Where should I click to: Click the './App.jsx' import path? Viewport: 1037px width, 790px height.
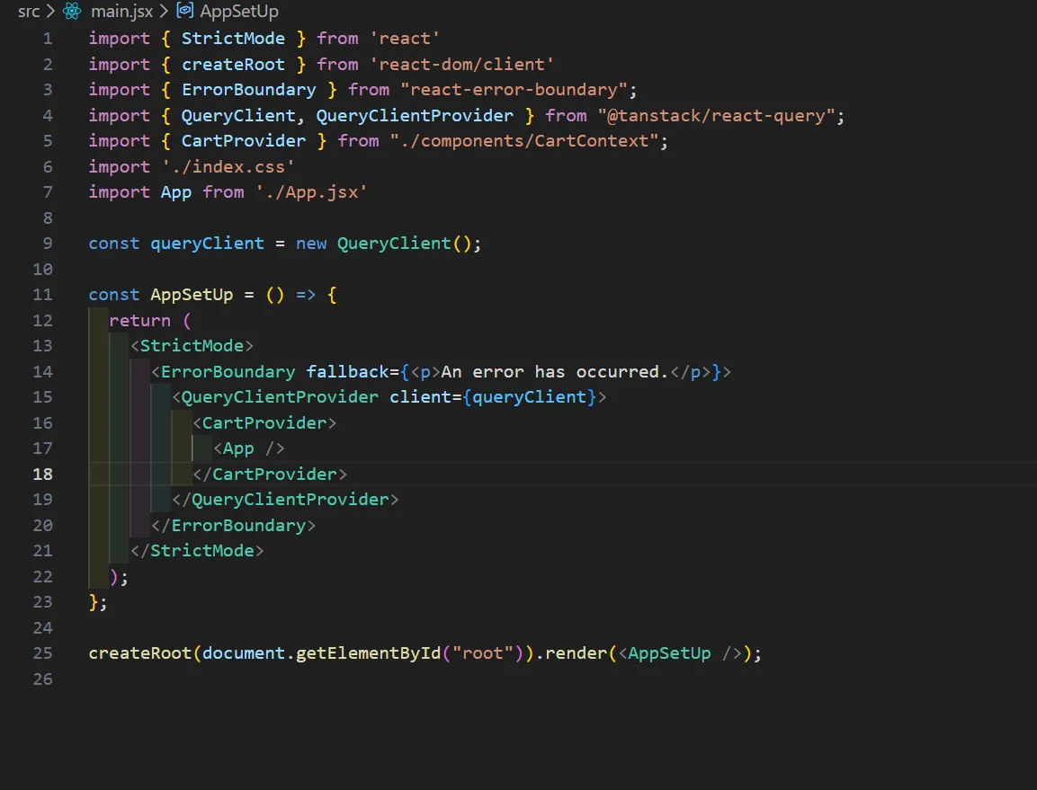coord(311,192)
